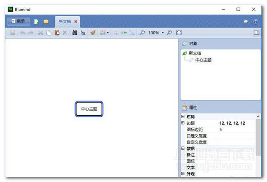
Task: Copy the selected topic
Action: [49, 32]
